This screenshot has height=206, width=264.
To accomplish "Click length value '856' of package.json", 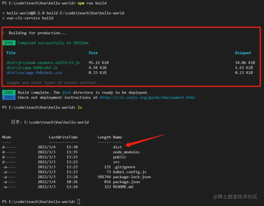I will [x=107, y=182].
